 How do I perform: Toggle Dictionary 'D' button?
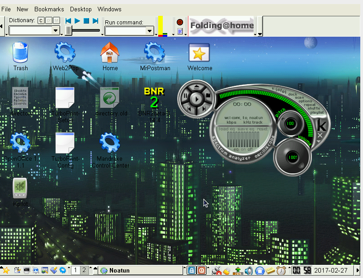click(x=49, y=21)
